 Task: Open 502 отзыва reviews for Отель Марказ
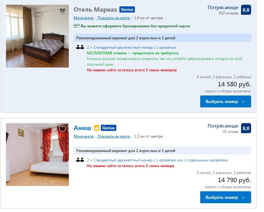pos(228,13)
